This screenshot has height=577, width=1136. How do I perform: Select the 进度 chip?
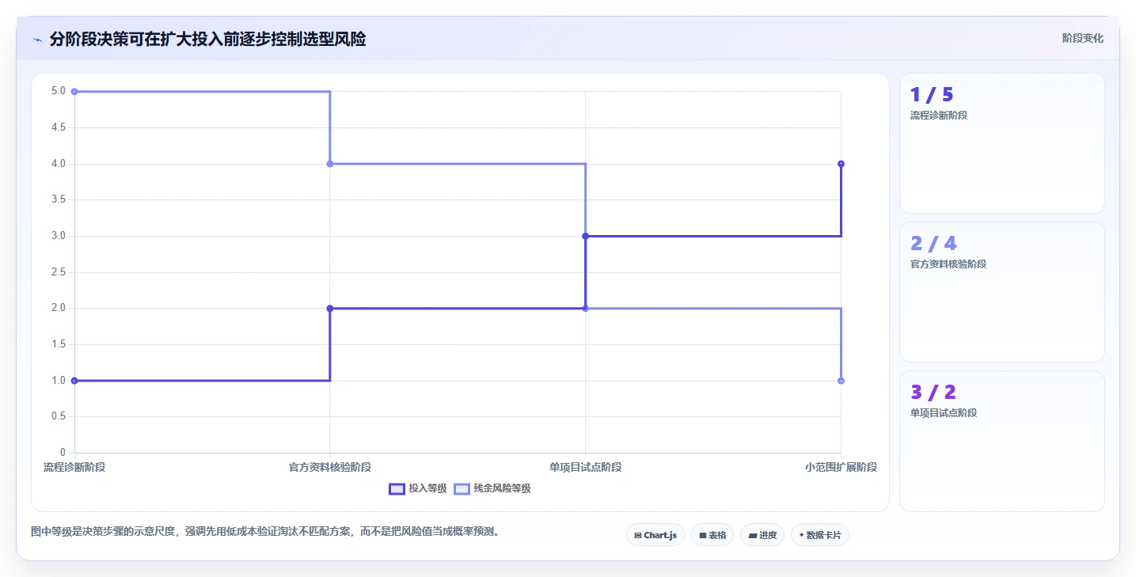(x=762, y=535)
